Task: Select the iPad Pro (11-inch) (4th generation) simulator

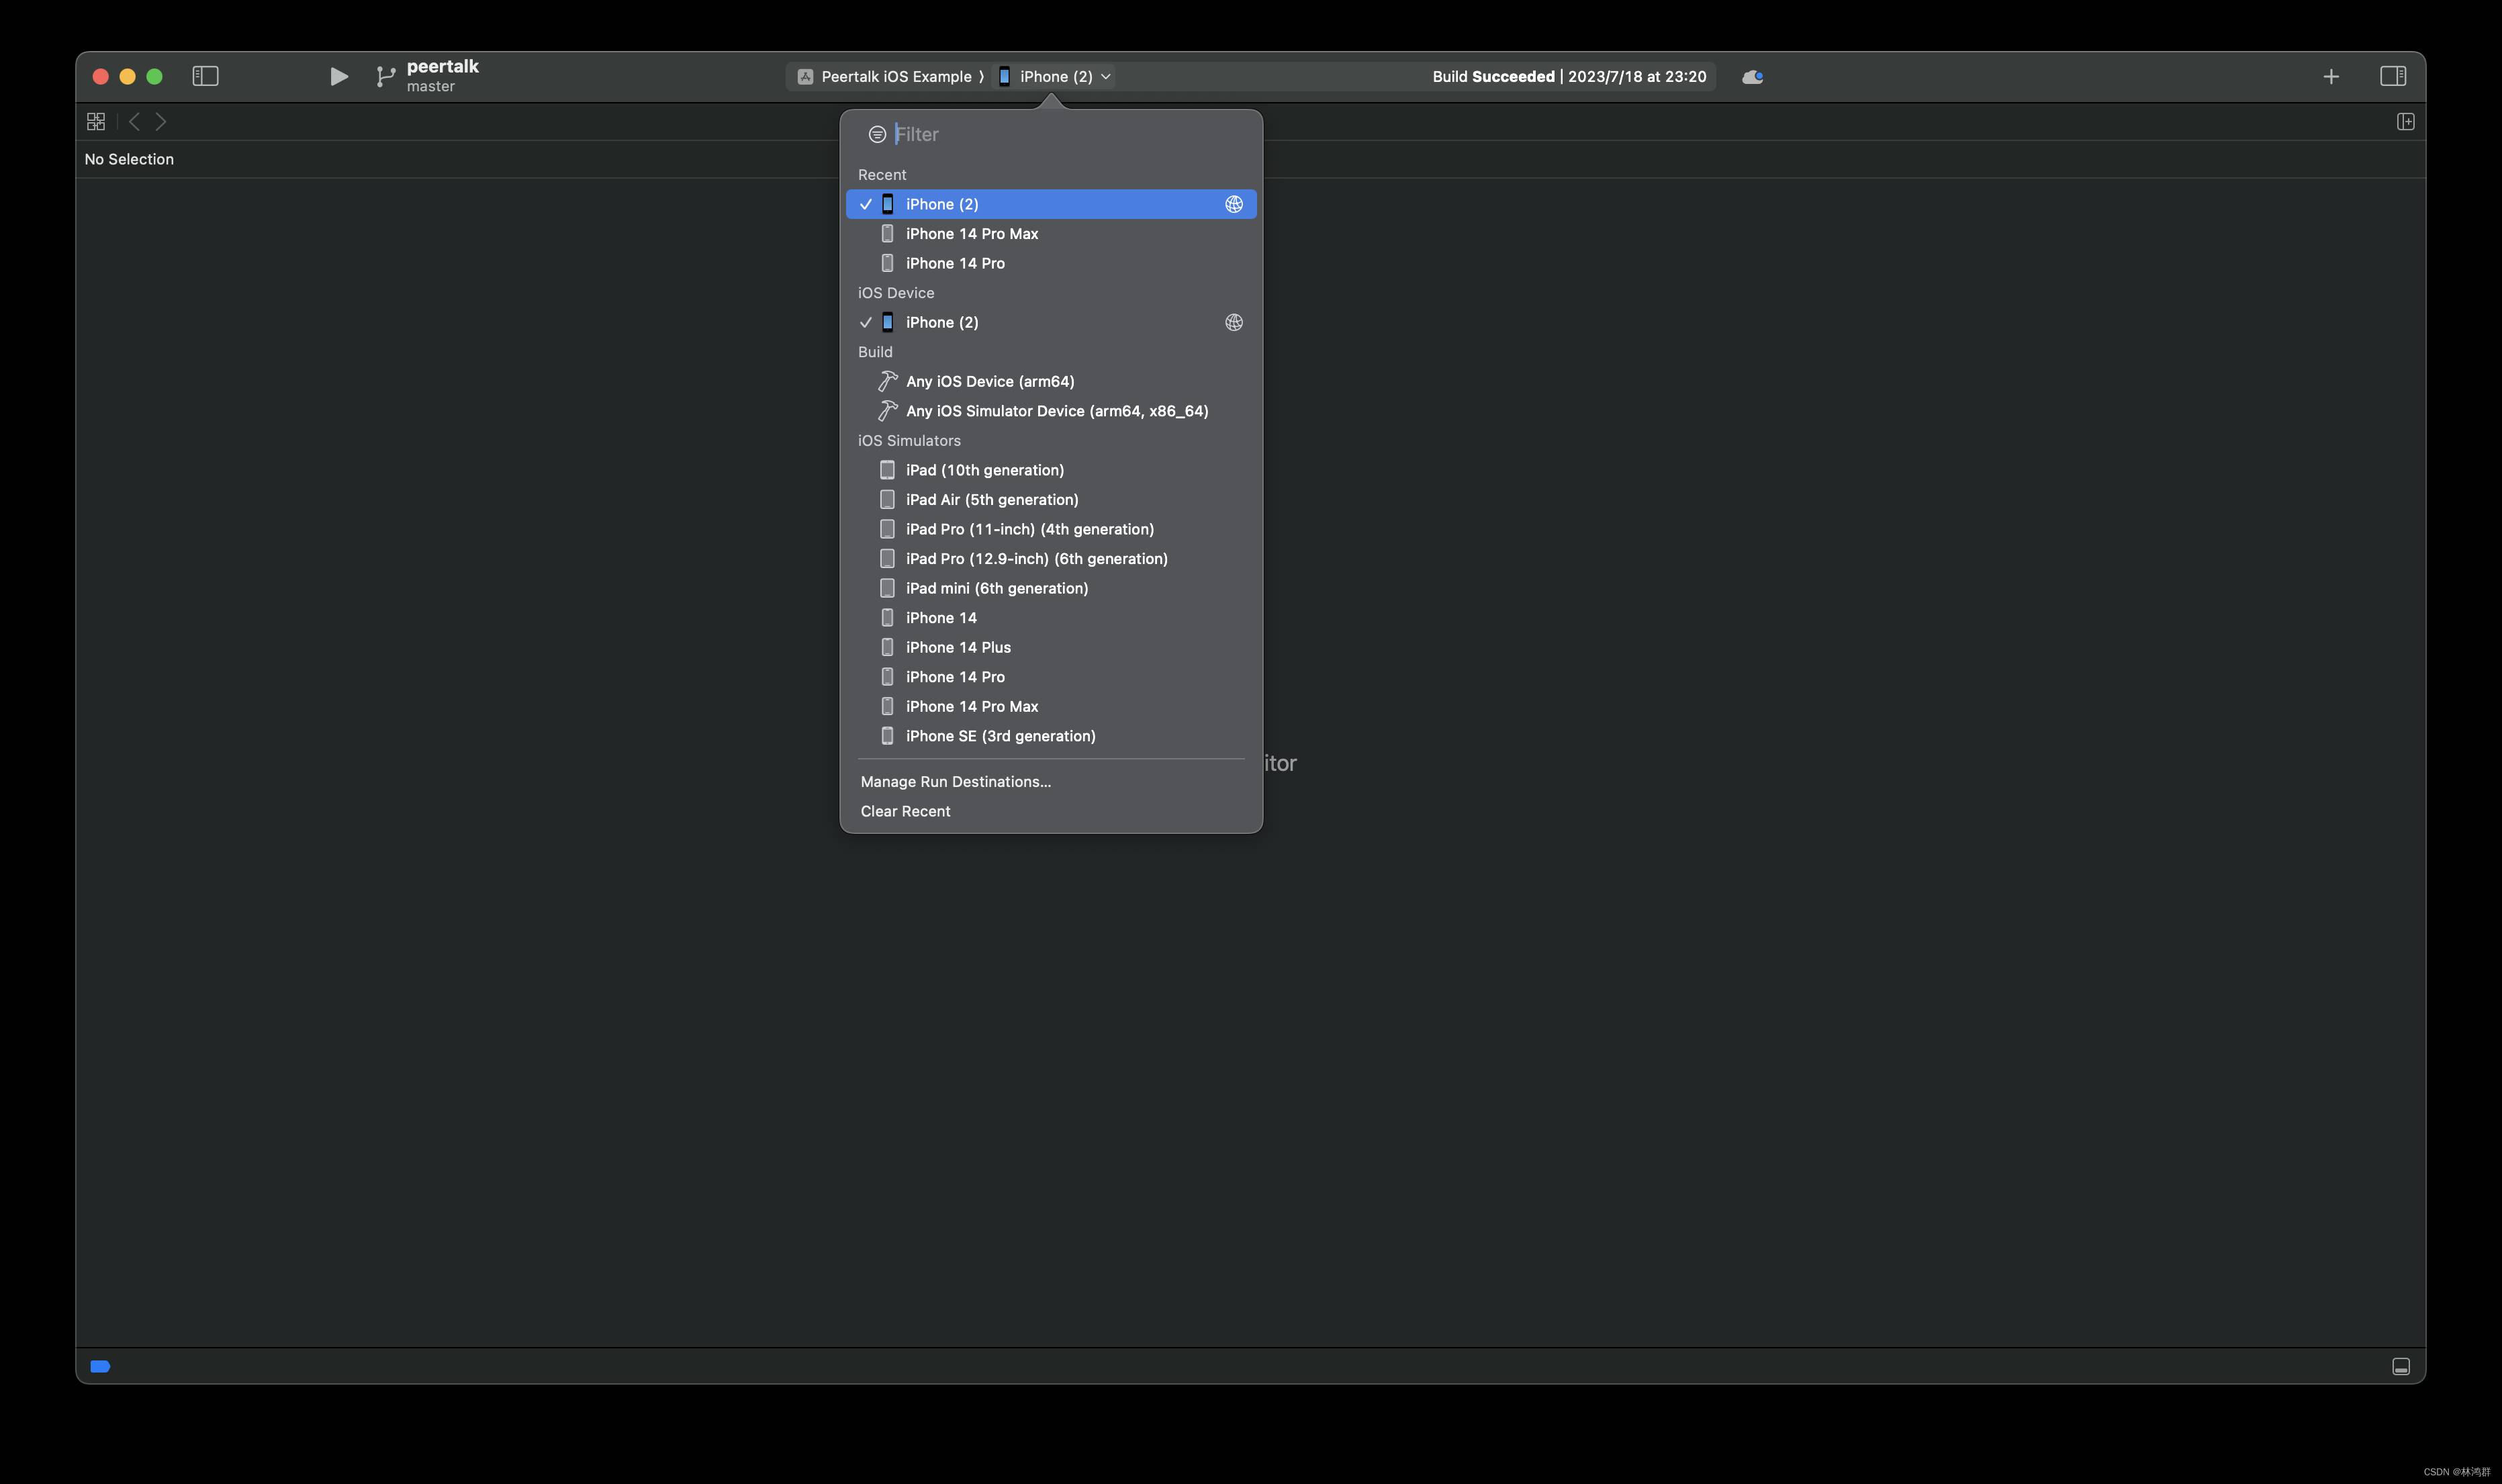Action: [1051, 529]
